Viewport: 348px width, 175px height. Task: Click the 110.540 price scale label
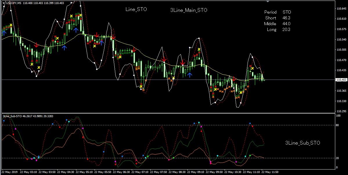[342, 40]
